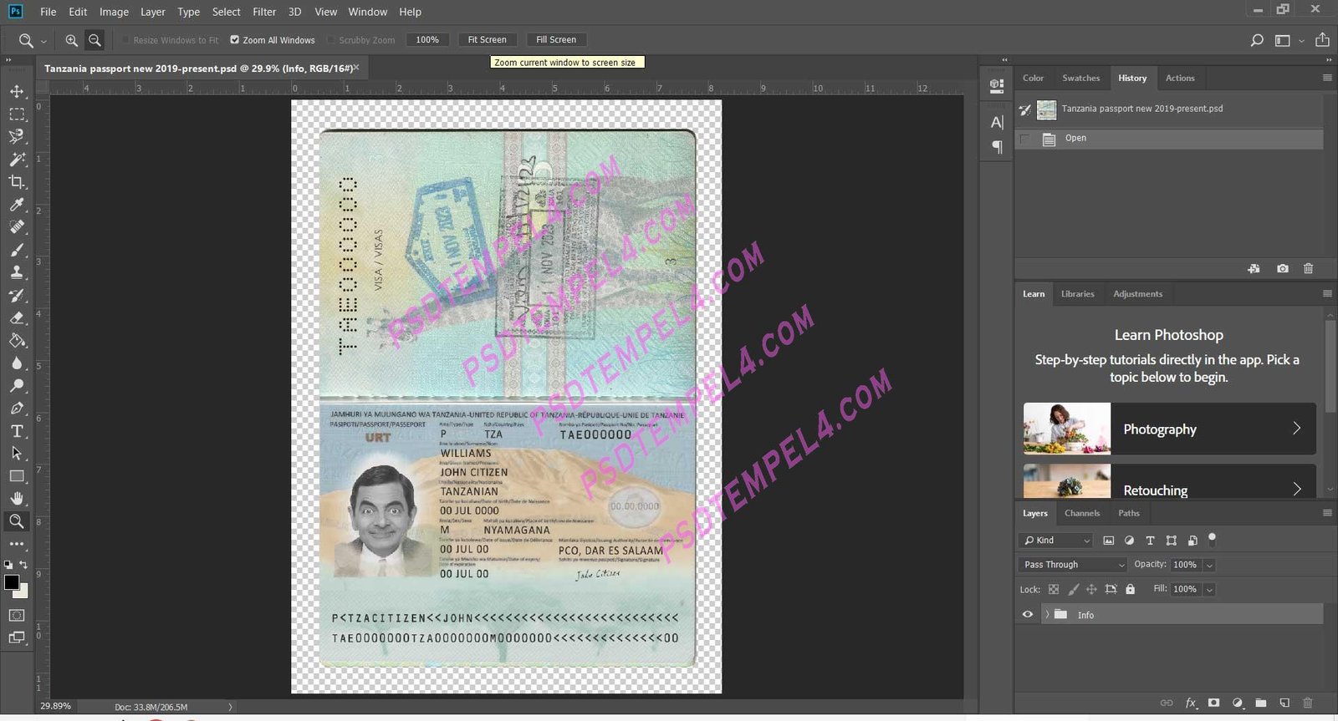Click the Zoom Out magnifier icon
Image resolution: width=1338 pixels, height=721 pixels.
pyautogui.click(x=95, y=40)
